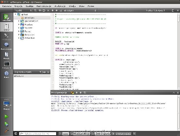Viewport: 180px width, 136px height.
Task: Open the Urejanje menu
Action: pyautogui.click(x=18, y=6)
